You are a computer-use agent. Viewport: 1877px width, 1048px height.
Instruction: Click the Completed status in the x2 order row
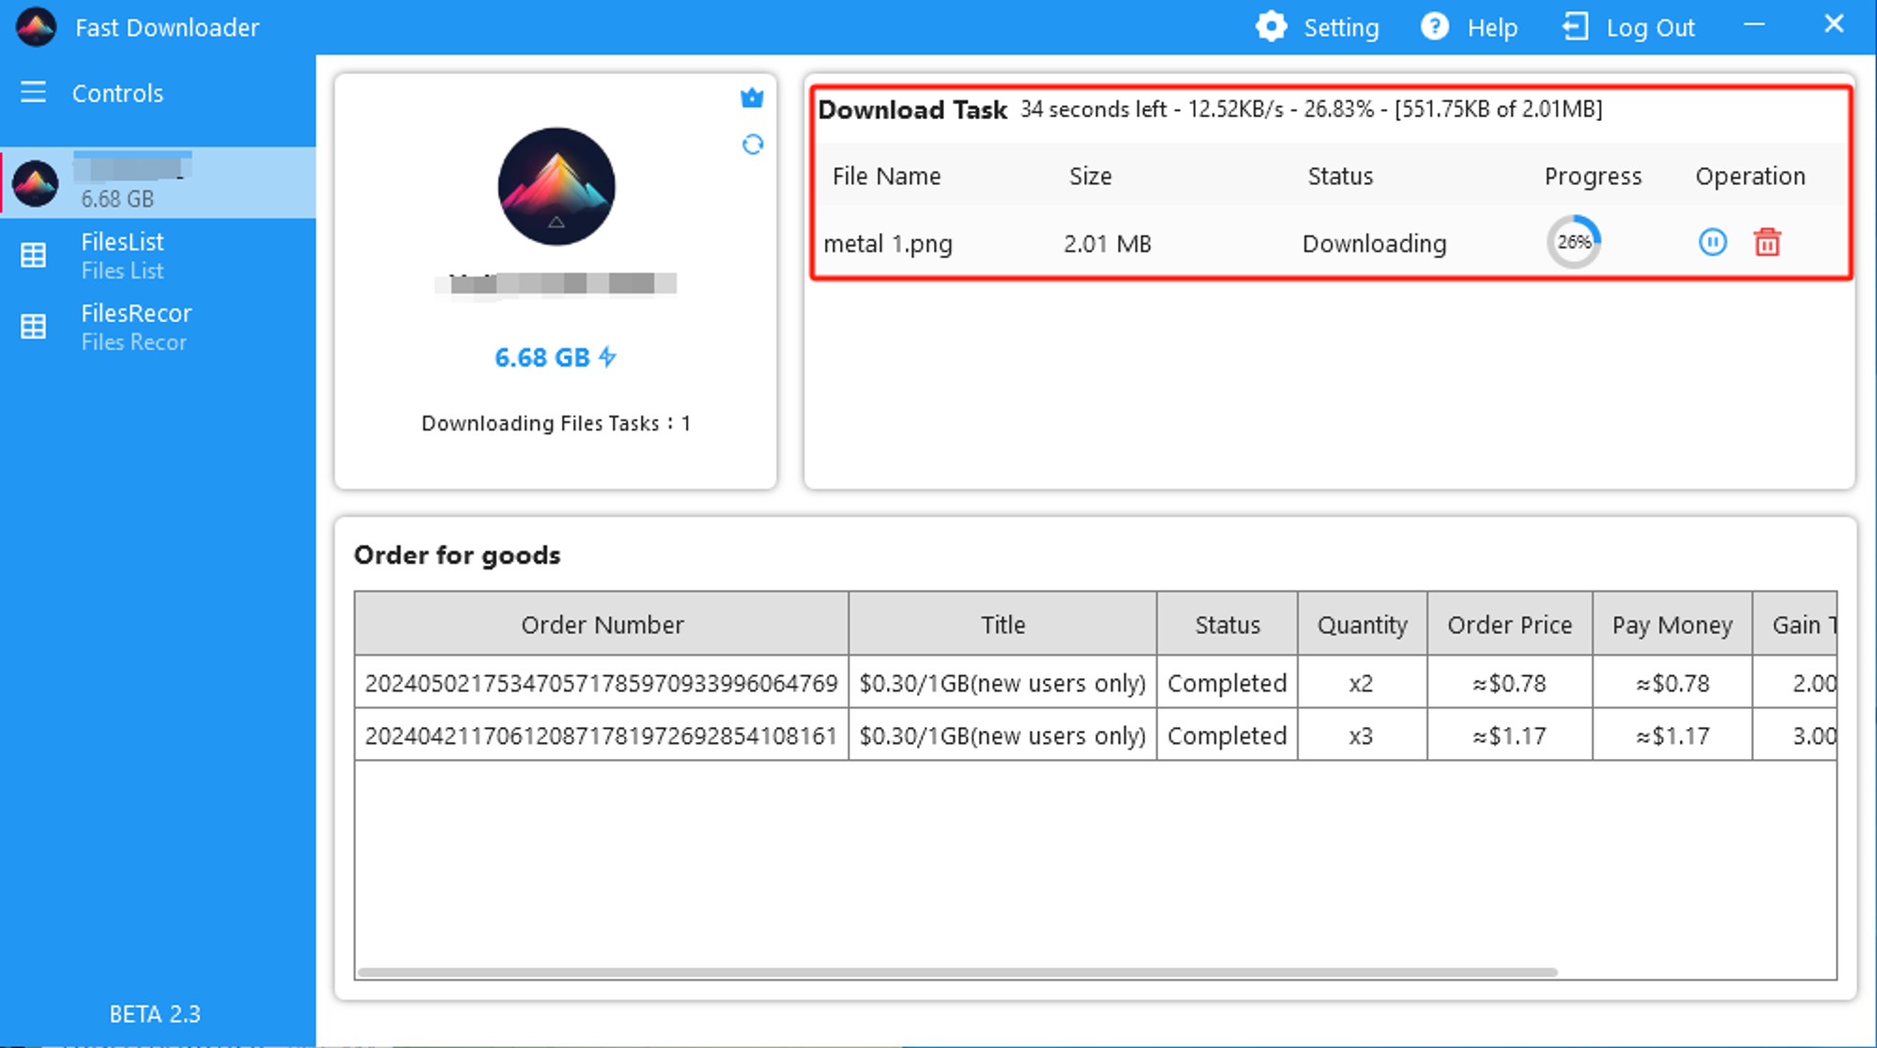click(x=1227, y=682)
